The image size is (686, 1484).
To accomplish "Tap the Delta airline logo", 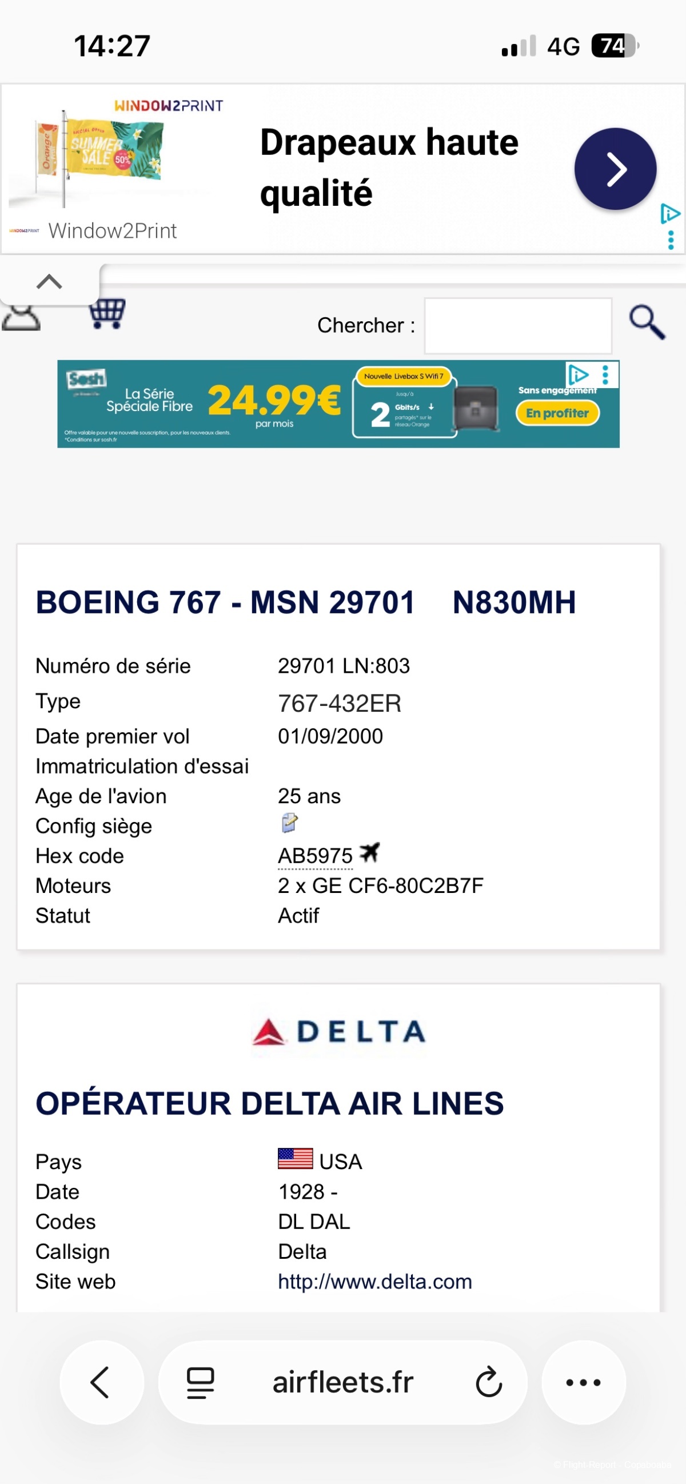I will pyautogui.click(x=338, y=1032).
